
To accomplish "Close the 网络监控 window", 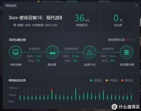I will pyautogui.click(x=136, y=5).
